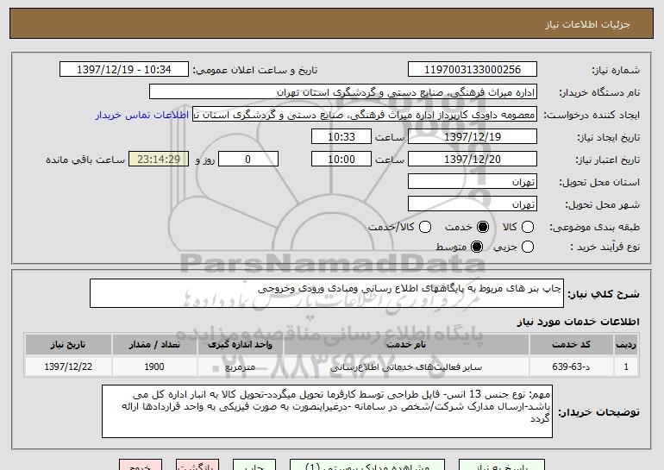Click the public announcement date field 1397/12/19 - 10:34
664x470 pixels.
pos(124,70)
